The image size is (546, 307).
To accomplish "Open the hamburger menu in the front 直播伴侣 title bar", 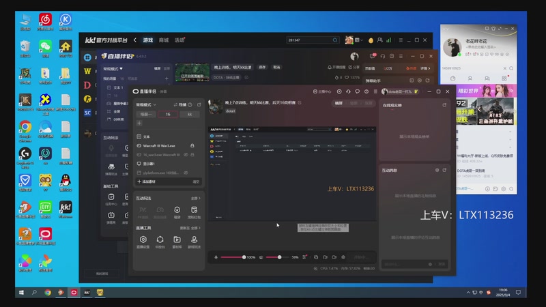I will click(375, 91).
